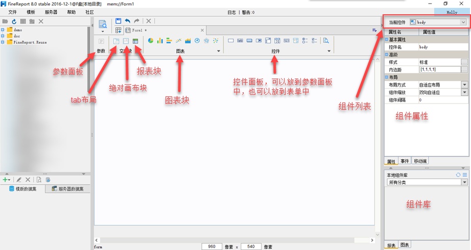The image size is (471, 250).
Task: Insert a line chart
Action: [x=178, y=40]
